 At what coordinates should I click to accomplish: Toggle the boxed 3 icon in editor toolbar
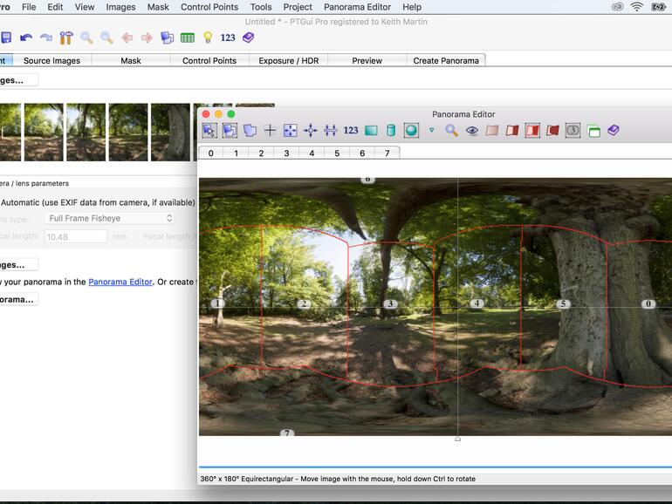point(573,131)
